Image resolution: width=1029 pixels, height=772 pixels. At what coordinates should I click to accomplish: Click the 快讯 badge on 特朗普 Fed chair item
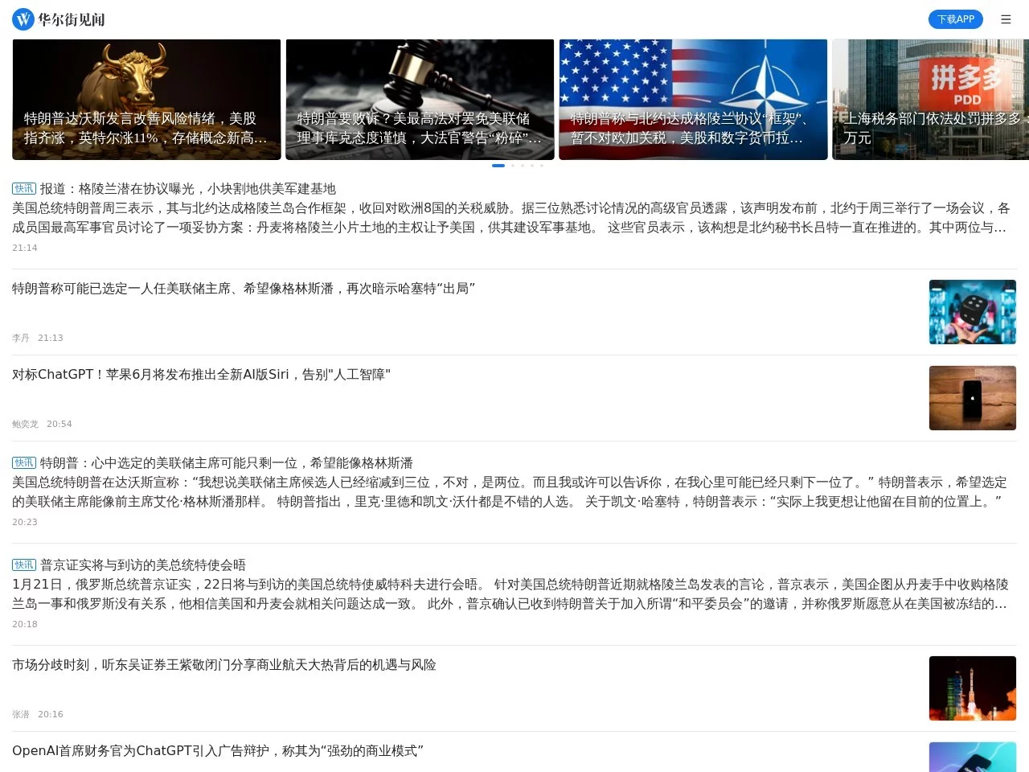click(23, 463)
